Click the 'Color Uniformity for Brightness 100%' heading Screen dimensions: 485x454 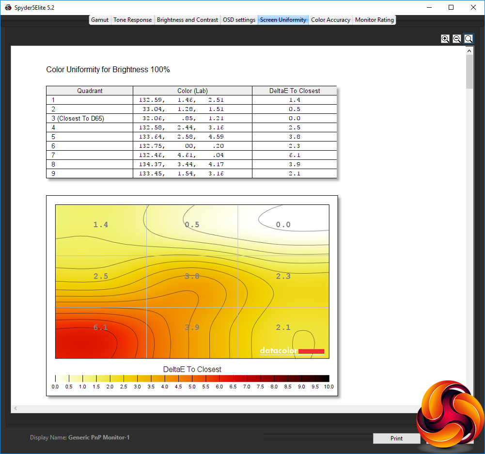[x=108, y=70]
